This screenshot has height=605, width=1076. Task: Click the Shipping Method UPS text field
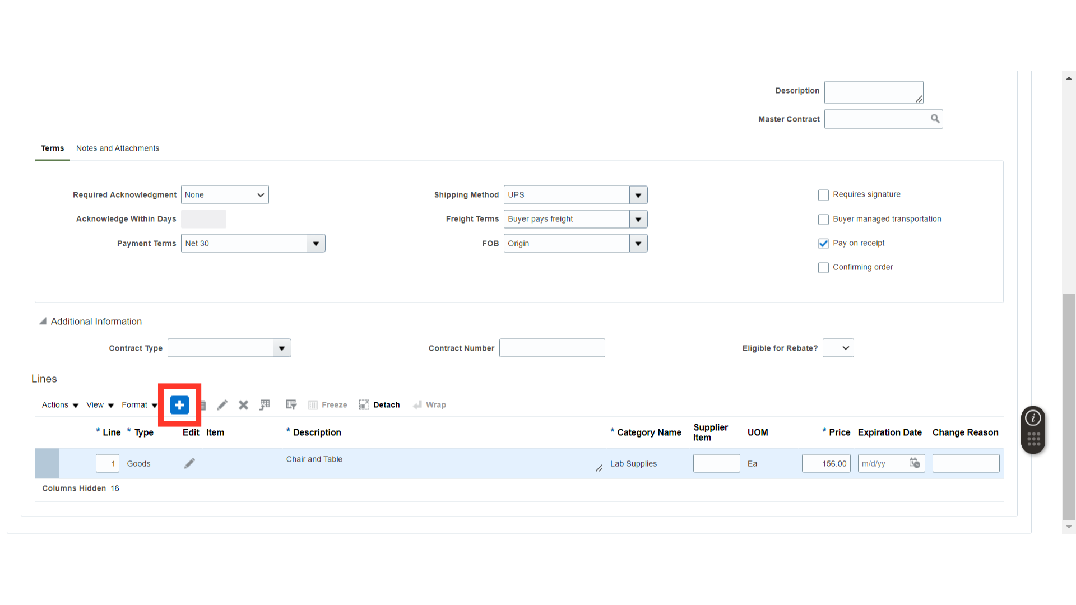point(567,195)
